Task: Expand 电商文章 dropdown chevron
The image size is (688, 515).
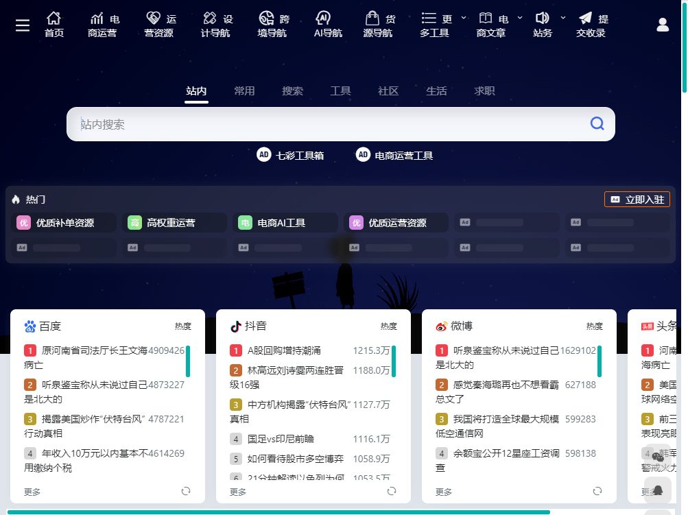Action: (x=520, y=18)
